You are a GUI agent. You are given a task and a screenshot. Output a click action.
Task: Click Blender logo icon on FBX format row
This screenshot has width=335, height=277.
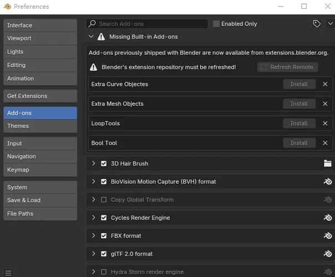[328, 236]
